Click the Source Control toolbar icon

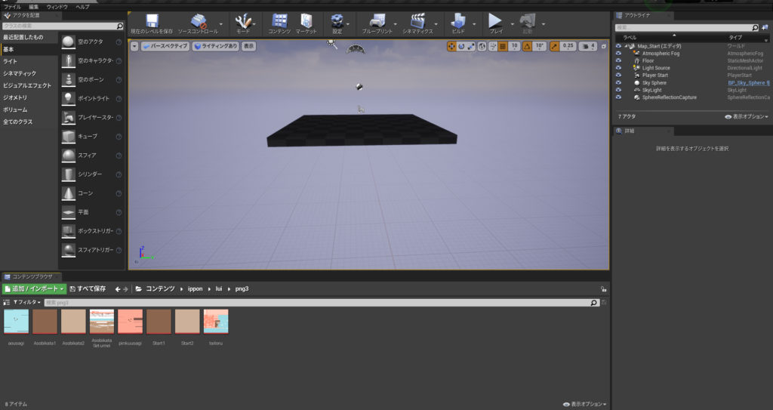(x=199, y=20)
